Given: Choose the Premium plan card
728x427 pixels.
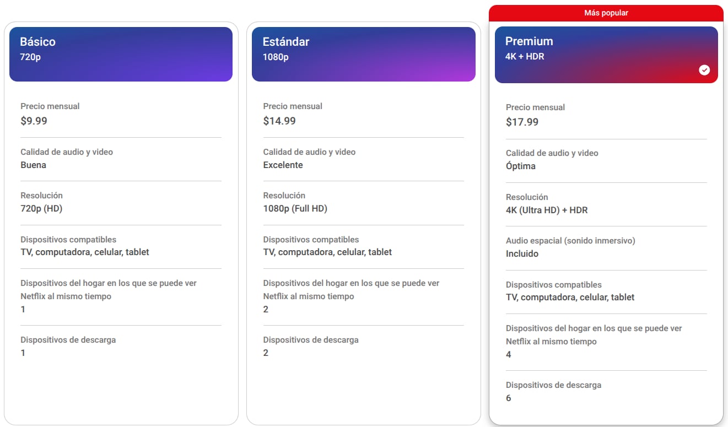Looking at the screenshot, I should tap(606, 220).
